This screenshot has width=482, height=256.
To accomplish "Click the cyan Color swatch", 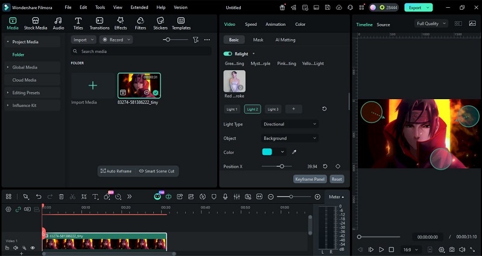I will [x=267, y=152].
